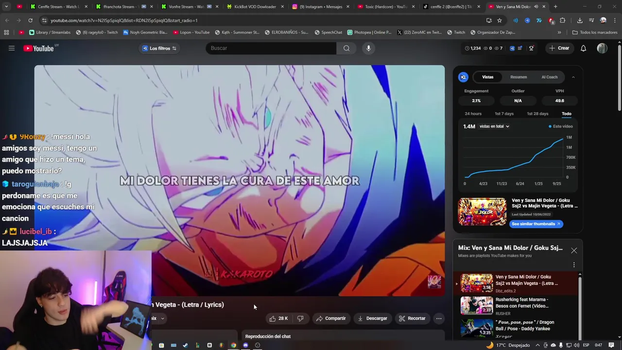Switch to the Instagram Mensajes tab

[x=321, y=7]
